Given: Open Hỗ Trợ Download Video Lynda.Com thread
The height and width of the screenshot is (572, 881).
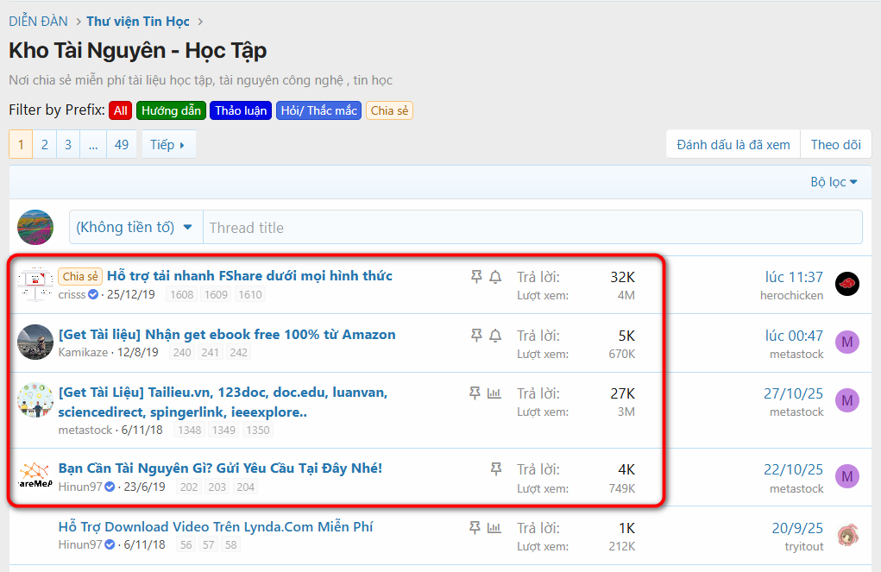Looking at the screenshot, I should 216,526.
